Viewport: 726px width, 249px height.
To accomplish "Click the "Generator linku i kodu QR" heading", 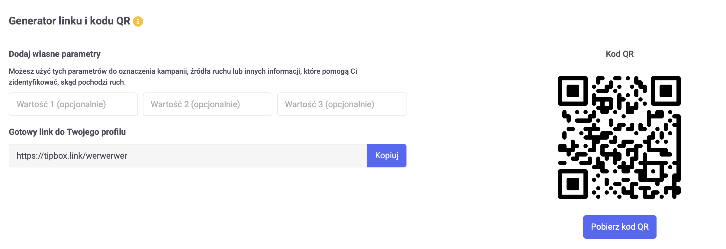I will pyautogui.click(x=69, y=21).
